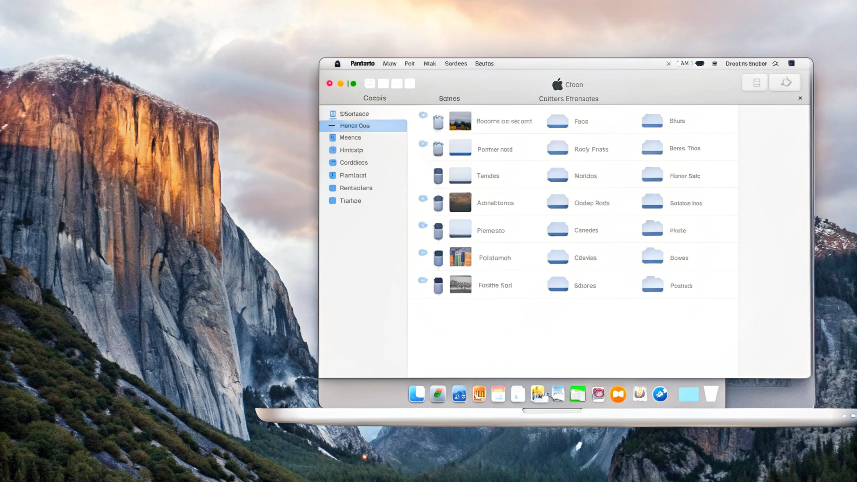Open the Folt menu in menu bar
857x482 pixels.
tap(409, 64)
